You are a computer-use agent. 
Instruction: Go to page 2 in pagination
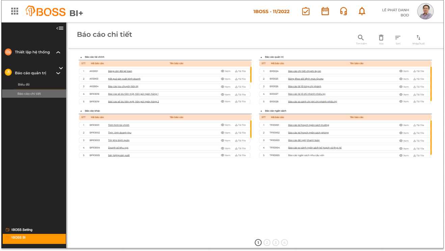pos(267,243)
